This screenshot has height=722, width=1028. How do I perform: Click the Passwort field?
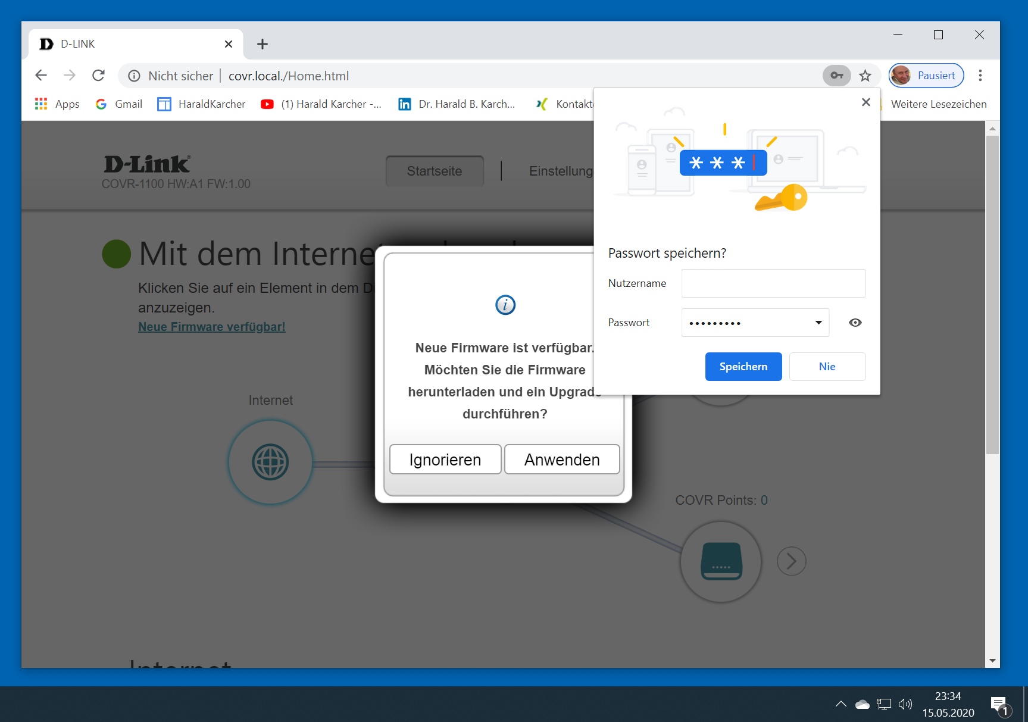pyautogui.click(x=755, y=323)
